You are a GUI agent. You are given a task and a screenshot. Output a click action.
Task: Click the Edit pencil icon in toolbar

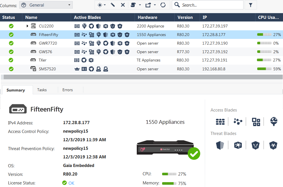click(113, 5)
